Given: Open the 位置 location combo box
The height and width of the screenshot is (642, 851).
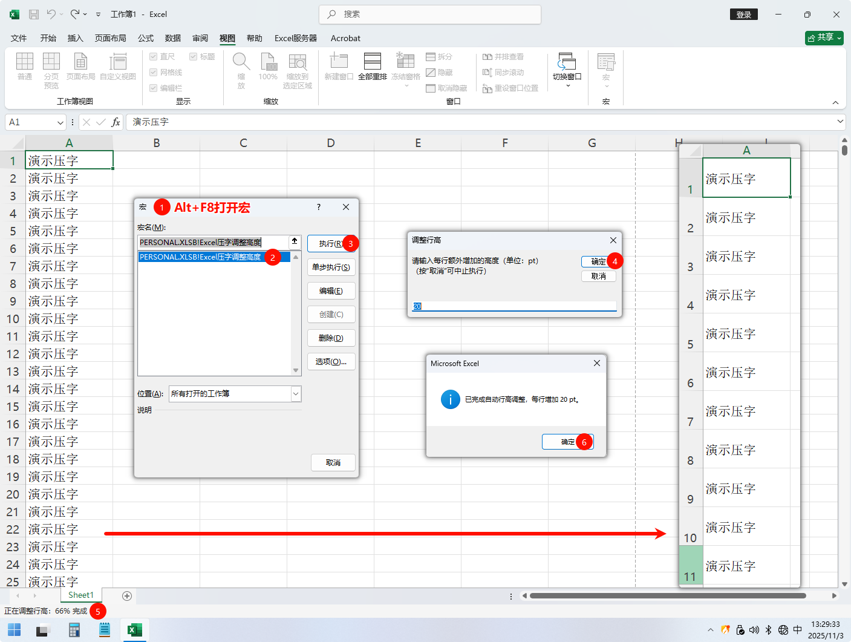Looking at the screenshot, I should (235, 394).
